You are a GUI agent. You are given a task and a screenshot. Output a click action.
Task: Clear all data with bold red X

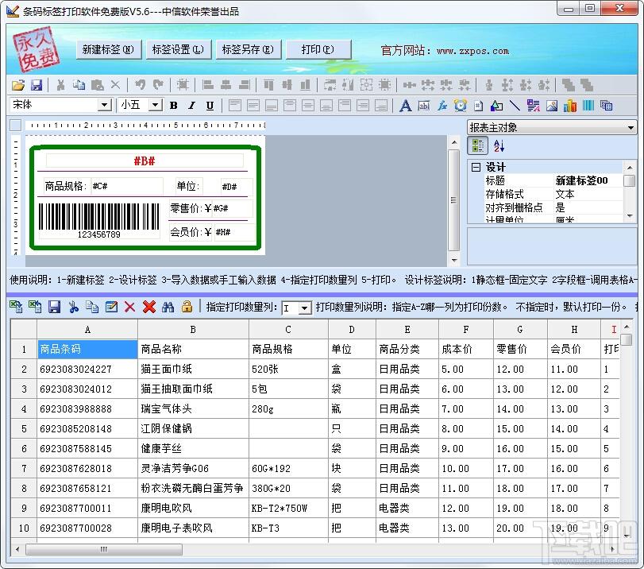[149, 307]
